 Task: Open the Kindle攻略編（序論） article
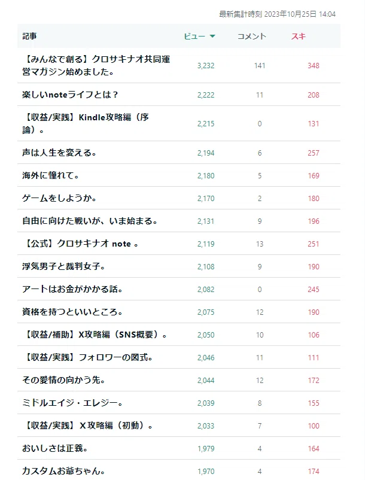(x=86, y=123)
